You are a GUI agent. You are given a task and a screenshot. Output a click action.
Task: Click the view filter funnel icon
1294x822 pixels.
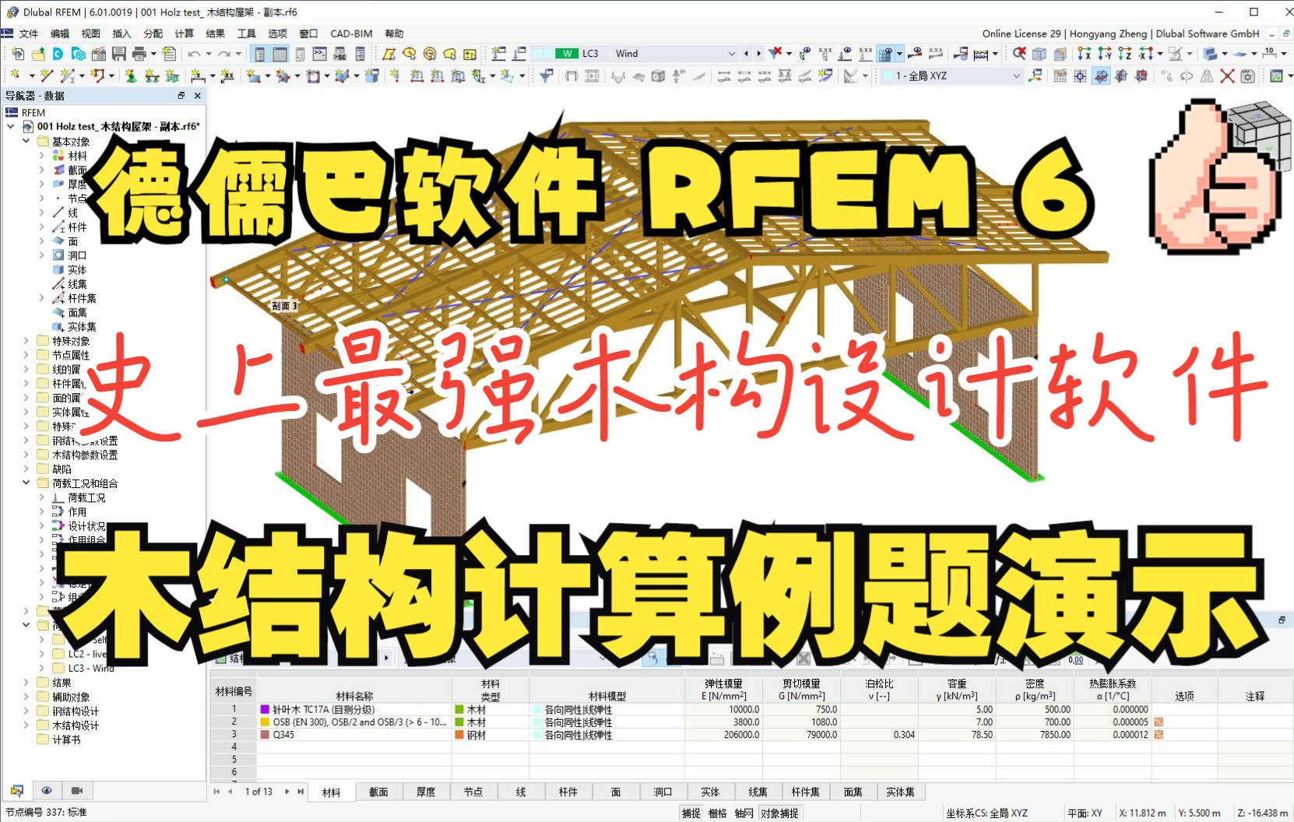tap(547, 76)
